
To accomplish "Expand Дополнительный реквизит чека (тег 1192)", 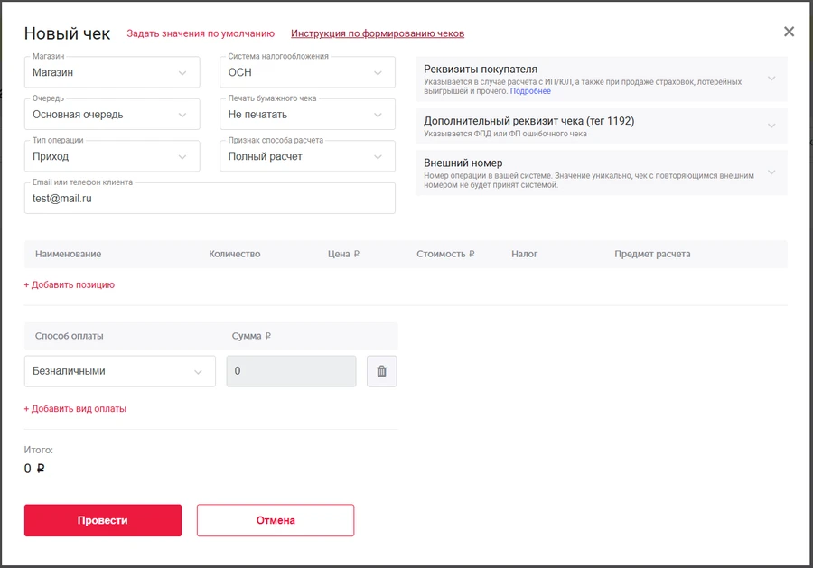I will (x=601, y=126).
